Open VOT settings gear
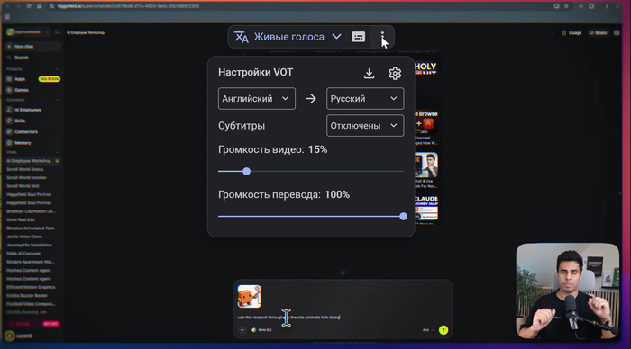631x349 pixels. pos(395,73)
